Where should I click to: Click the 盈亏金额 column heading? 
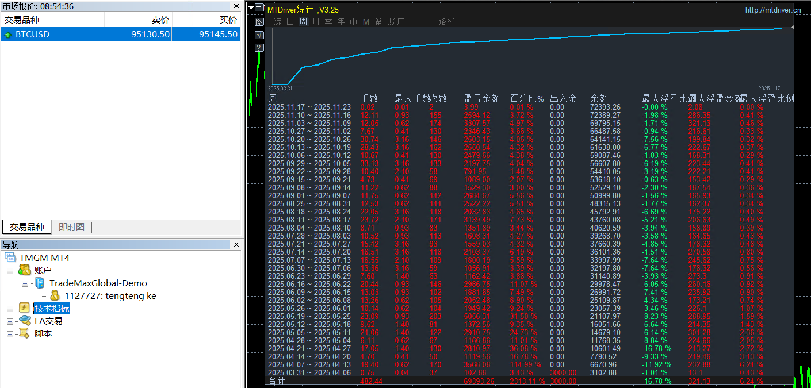[x=481, y=98]
